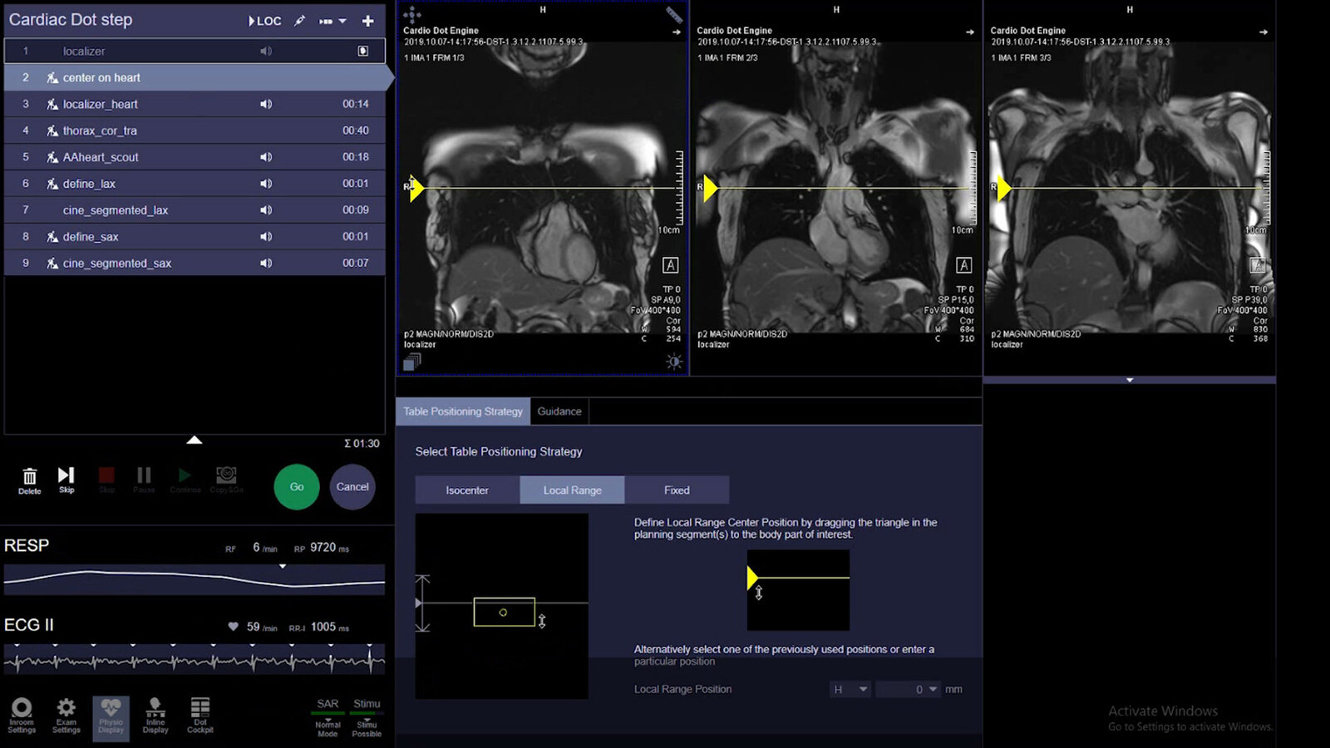Toggle voice command on AAheart_scout row
The height and width of the screenshot is (748, 1330).
266,157
